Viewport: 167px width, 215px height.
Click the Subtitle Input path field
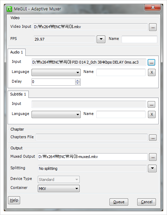[x=89, y=105]
